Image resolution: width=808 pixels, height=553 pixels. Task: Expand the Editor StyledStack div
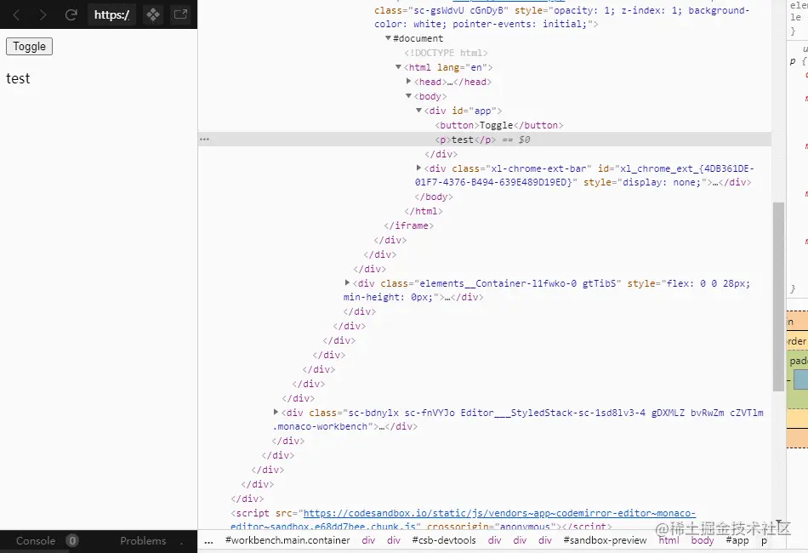[x=276, y=413]
